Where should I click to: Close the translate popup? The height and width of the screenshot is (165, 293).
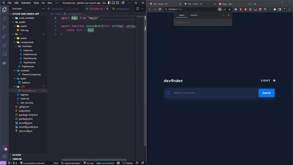click(x=228, y=15)
